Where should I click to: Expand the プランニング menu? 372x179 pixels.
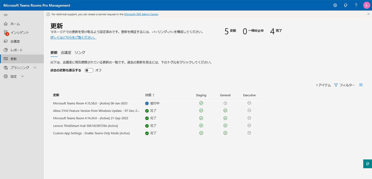click(34, 67)
